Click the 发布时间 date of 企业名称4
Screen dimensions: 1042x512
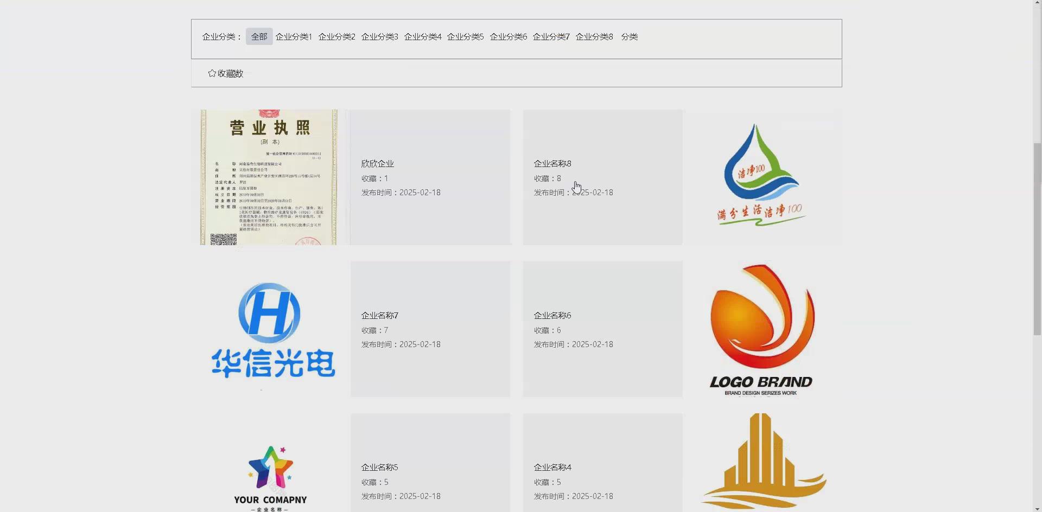pos(573,496)
